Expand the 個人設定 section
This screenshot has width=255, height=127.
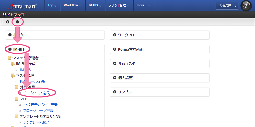(x=115, y=78)
